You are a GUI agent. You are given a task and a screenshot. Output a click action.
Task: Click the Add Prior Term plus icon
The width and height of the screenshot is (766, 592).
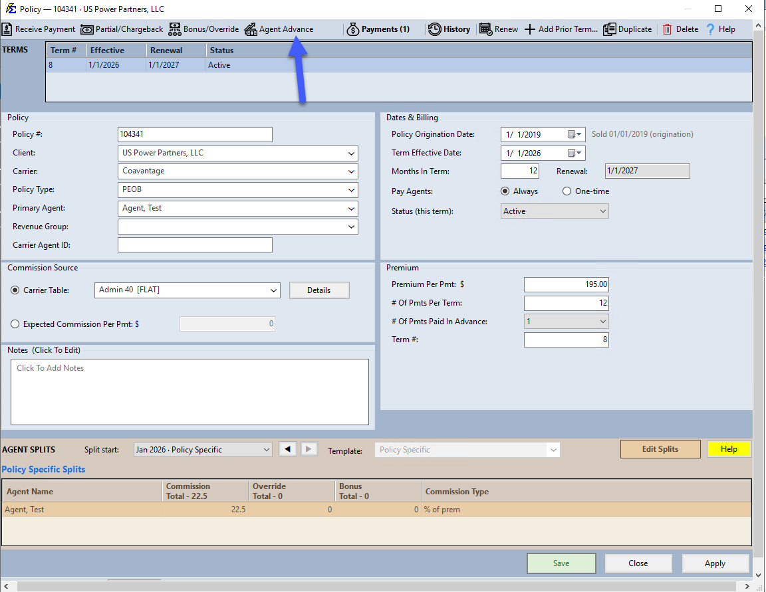coord(530,29)
